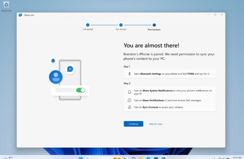Select the completed Get started step circle
Screen dimensions: 244x159
point(88,25)
